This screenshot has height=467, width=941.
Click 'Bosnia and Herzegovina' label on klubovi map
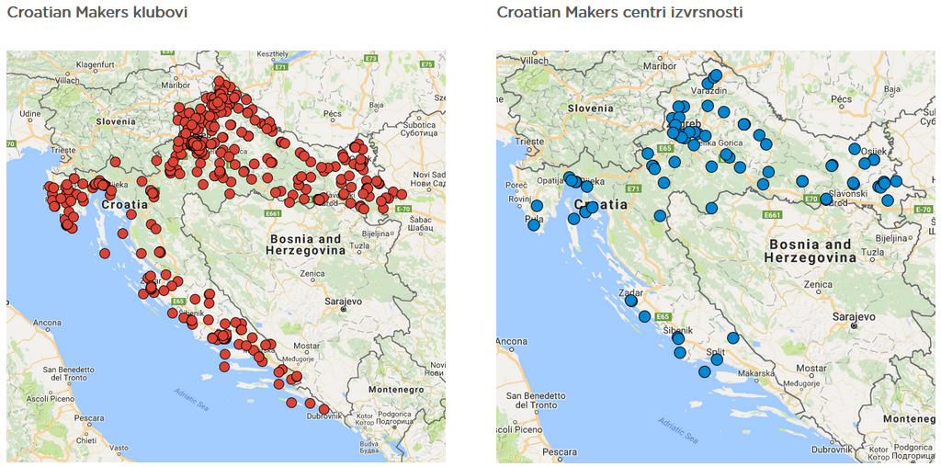click(x=306, y=245)
